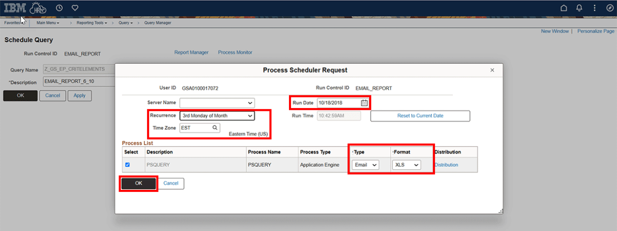Click into the Run Date field
The width and height of the screenshot is (617, 231).
[x=338, y=103]
